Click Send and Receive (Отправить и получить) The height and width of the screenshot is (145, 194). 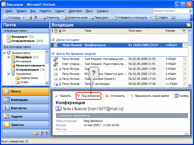(130, 18)
